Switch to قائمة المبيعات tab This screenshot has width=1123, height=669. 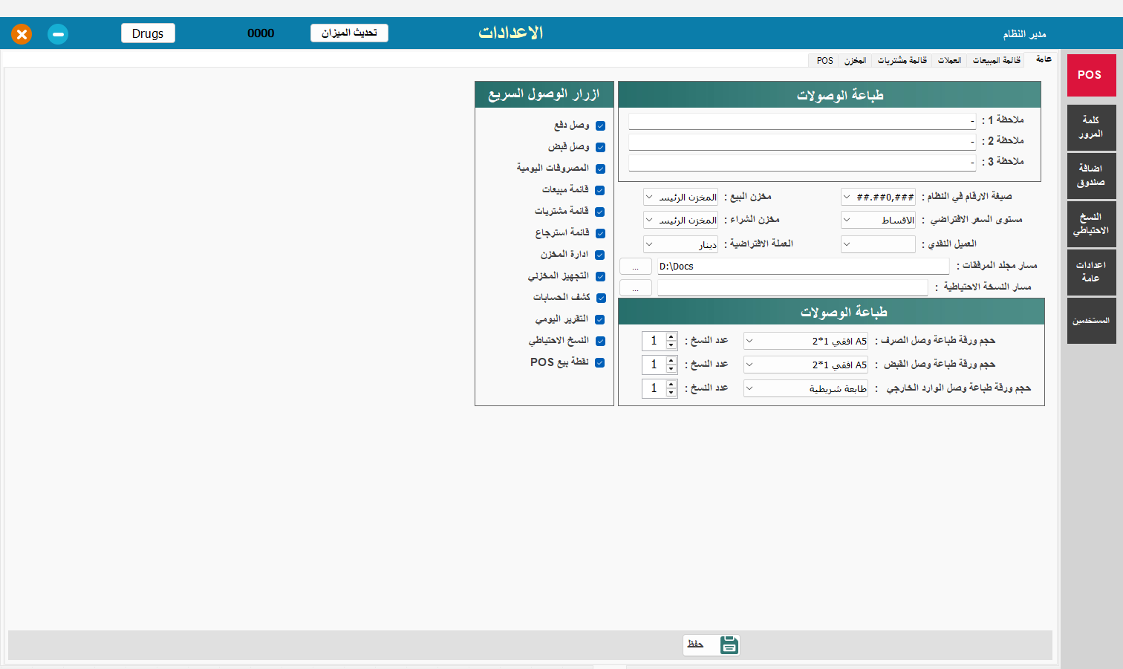[997, 60]
